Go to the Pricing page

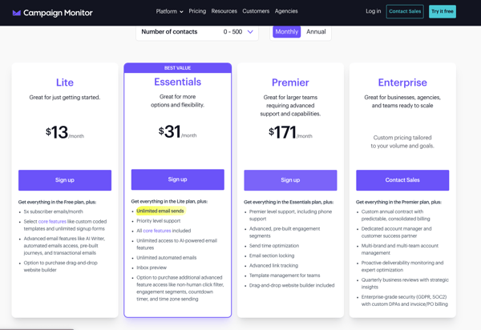(x=197, y=11)
